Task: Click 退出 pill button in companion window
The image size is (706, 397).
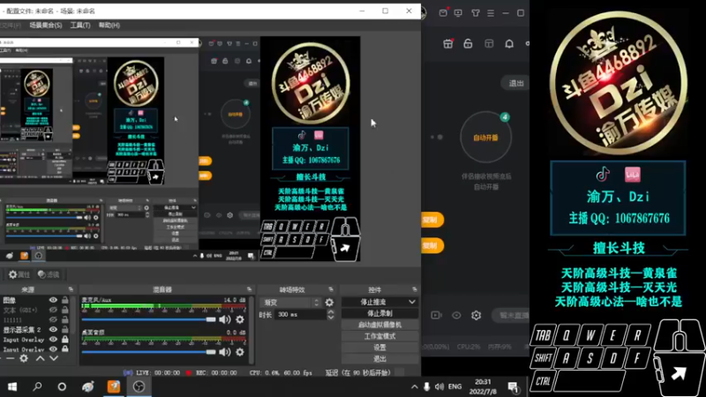Action: (516, 83)
